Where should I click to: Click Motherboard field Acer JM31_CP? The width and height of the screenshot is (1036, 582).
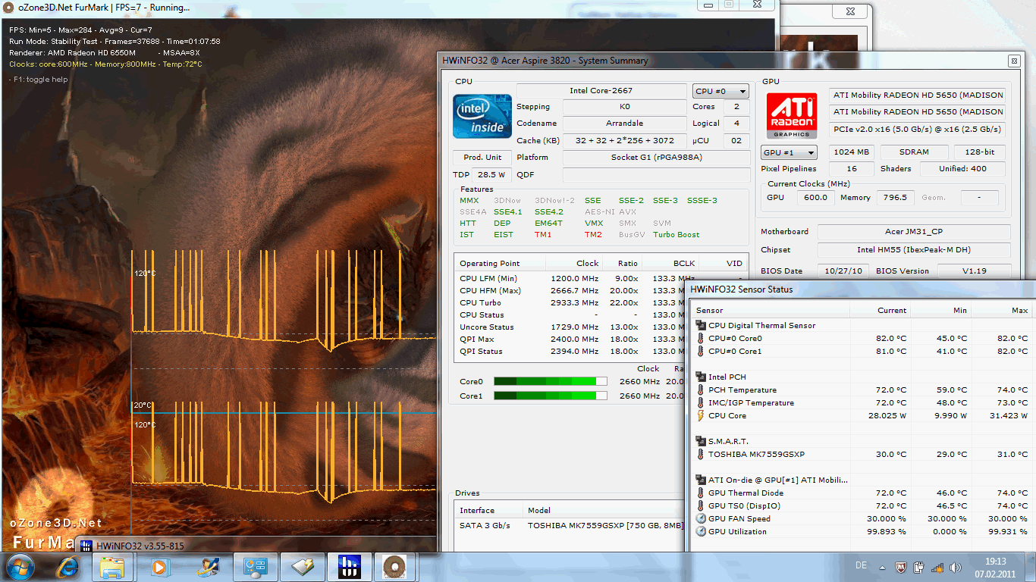pyautogui.click(x=914, y=232)
